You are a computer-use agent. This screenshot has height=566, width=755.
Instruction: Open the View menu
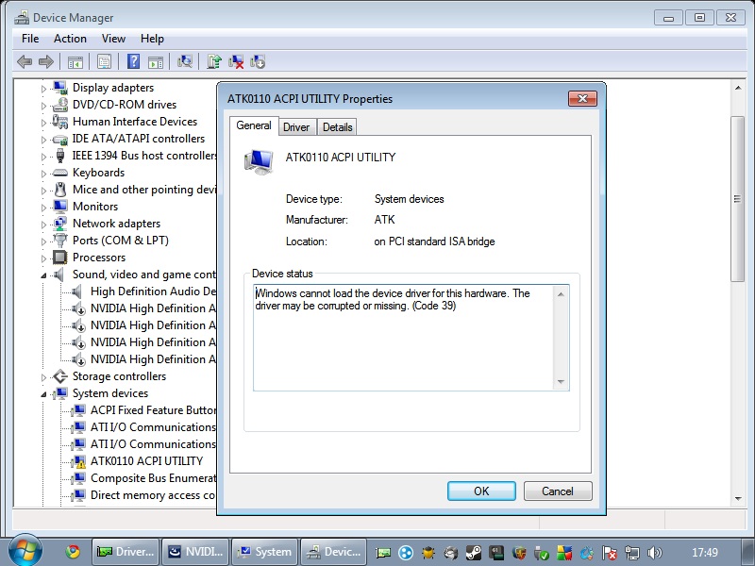(113, 39)
